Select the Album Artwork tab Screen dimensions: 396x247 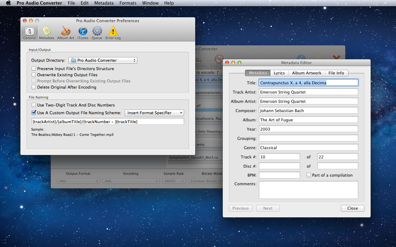tap(307, 73)
